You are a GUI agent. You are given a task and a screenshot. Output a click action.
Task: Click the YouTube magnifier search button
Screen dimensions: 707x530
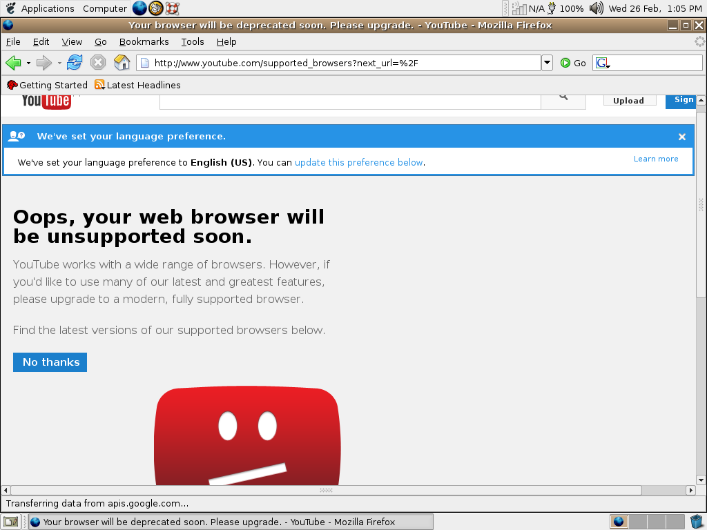[563, 101]
